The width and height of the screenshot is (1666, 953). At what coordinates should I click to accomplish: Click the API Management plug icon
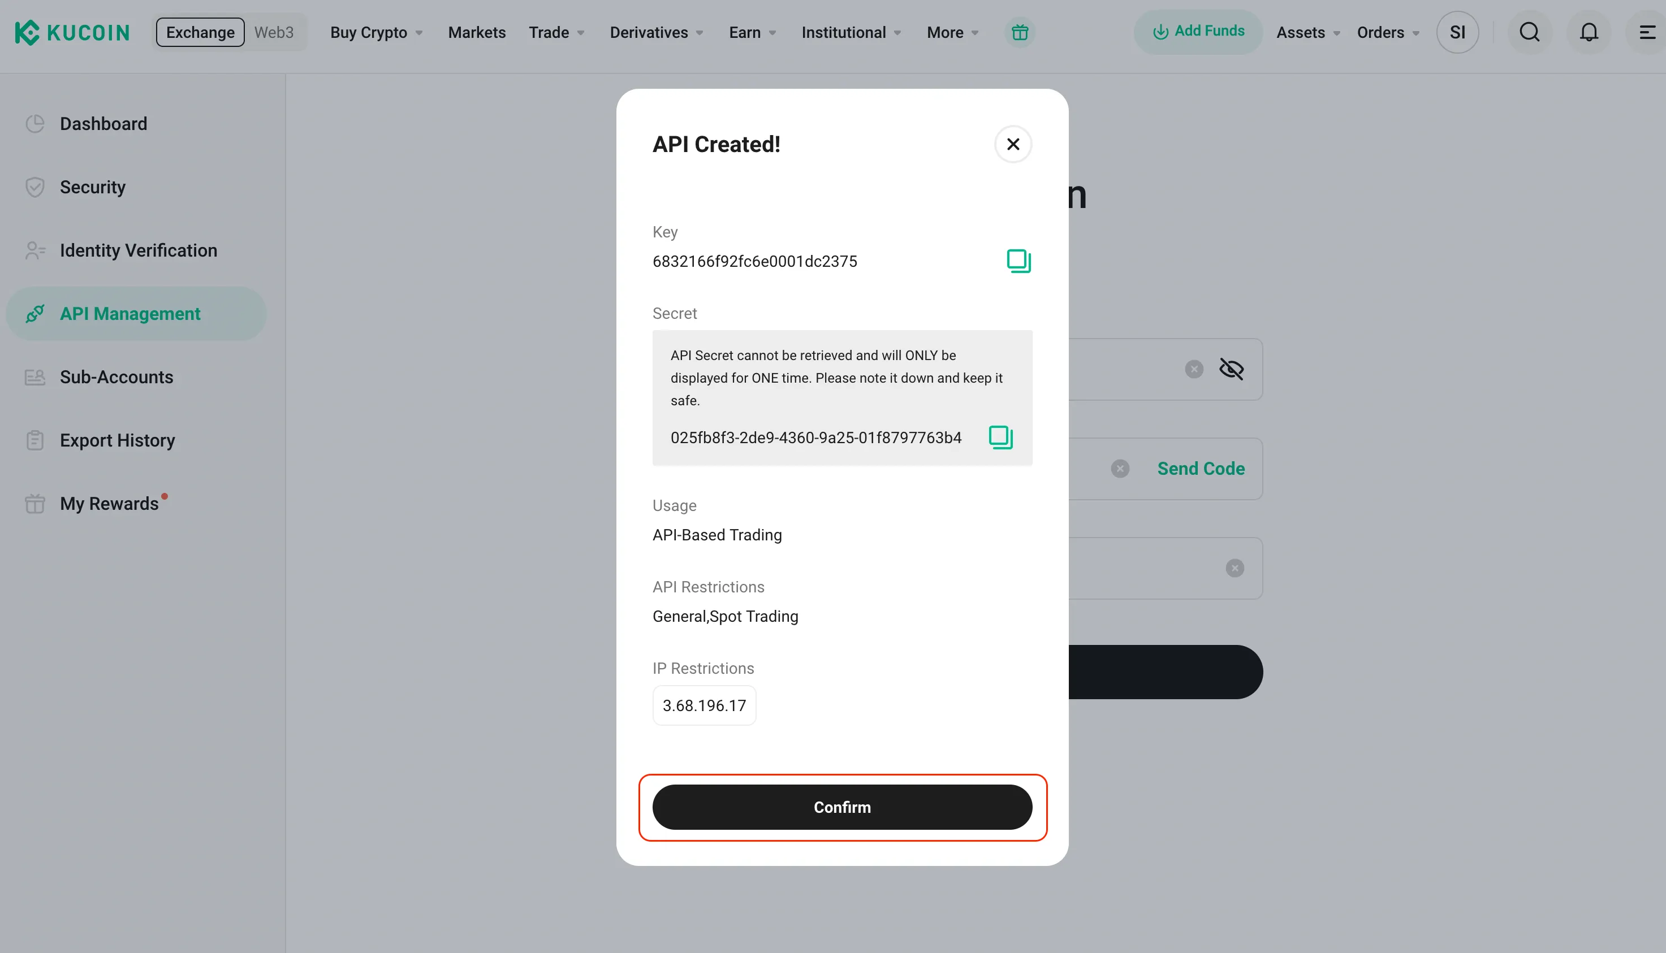[34, 314]
